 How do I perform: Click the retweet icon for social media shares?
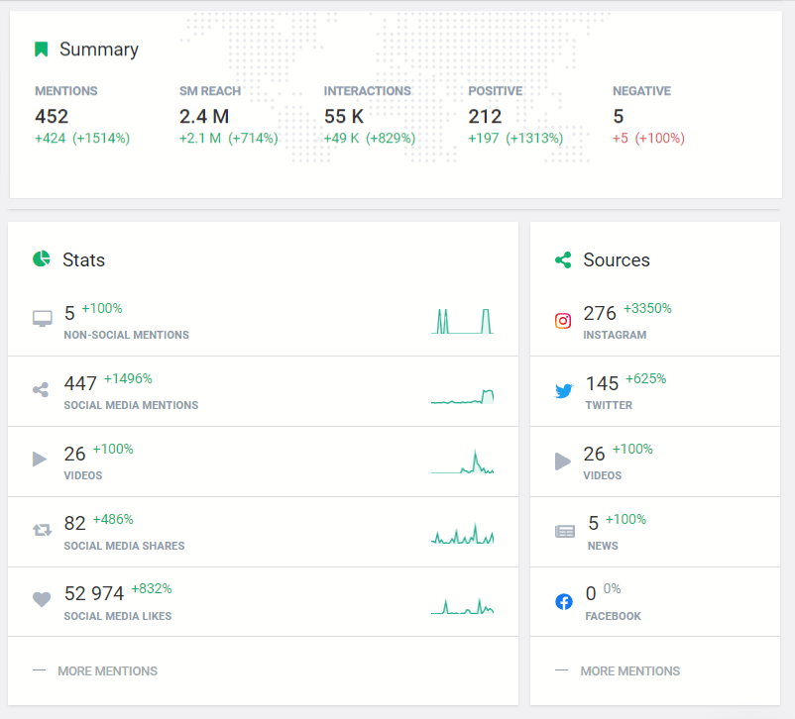42,530
